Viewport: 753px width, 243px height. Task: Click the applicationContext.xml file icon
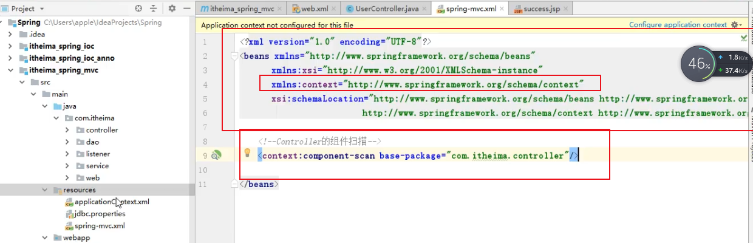69,202
